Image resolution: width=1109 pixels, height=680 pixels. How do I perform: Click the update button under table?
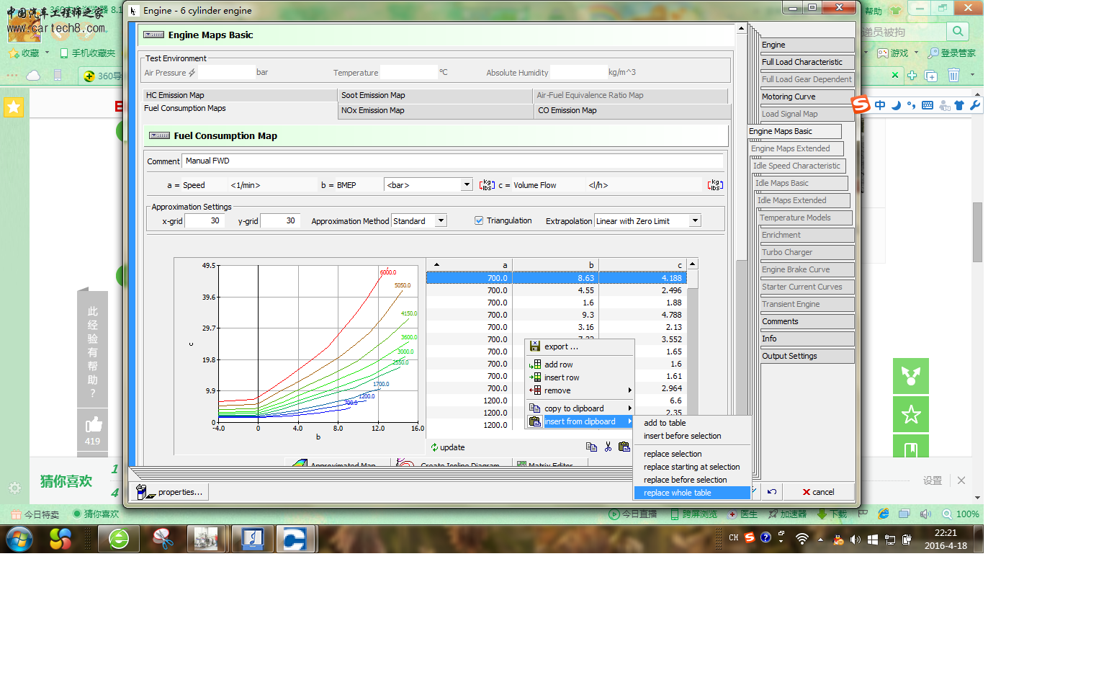click(x=448, y=447)
